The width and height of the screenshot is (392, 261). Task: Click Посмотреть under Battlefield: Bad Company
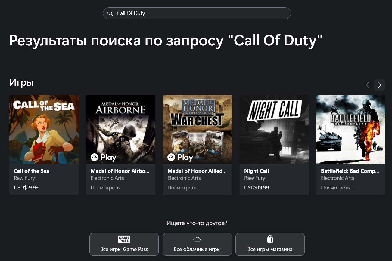pyautogui.click(x=337, y=188)
